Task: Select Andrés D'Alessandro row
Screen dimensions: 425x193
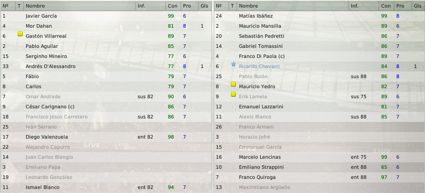Action: [x=106, y=67]
